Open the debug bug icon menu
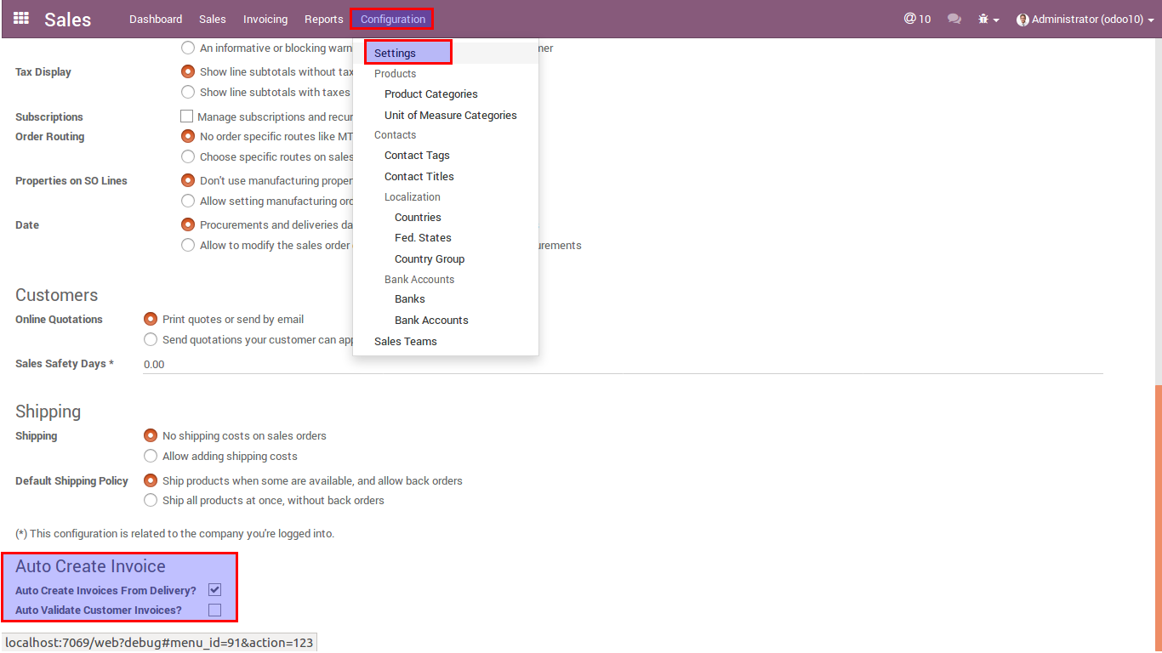This screenshot has width=1162, height=653. [988, 19]
